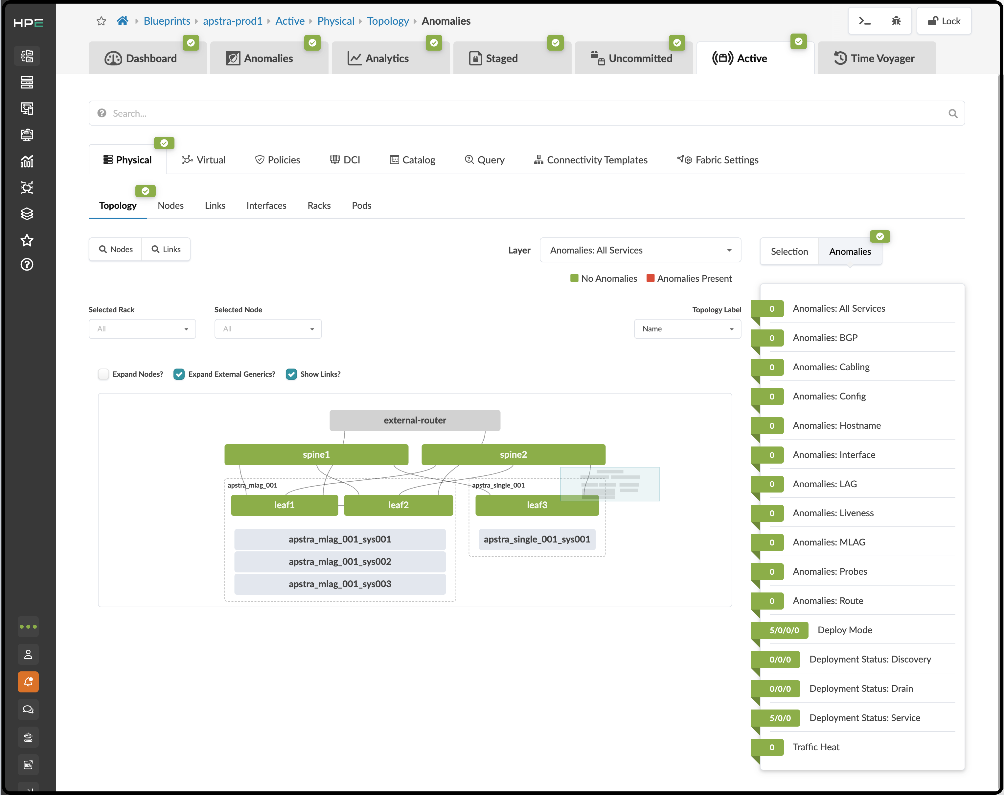Open the CLI terminal prompt icon
The image size is (1004, 795).
click(x=864, y=21)
